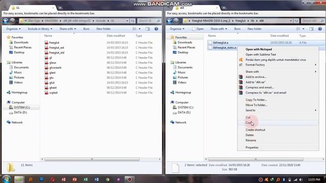Click Bluetooth icon in system tray
326x183 pixels.
coord(284,179)
